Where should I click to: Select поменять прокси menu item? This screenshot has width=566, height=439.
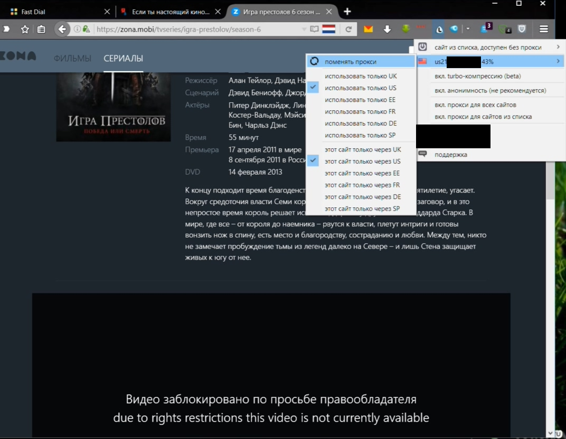coord(361,61)
